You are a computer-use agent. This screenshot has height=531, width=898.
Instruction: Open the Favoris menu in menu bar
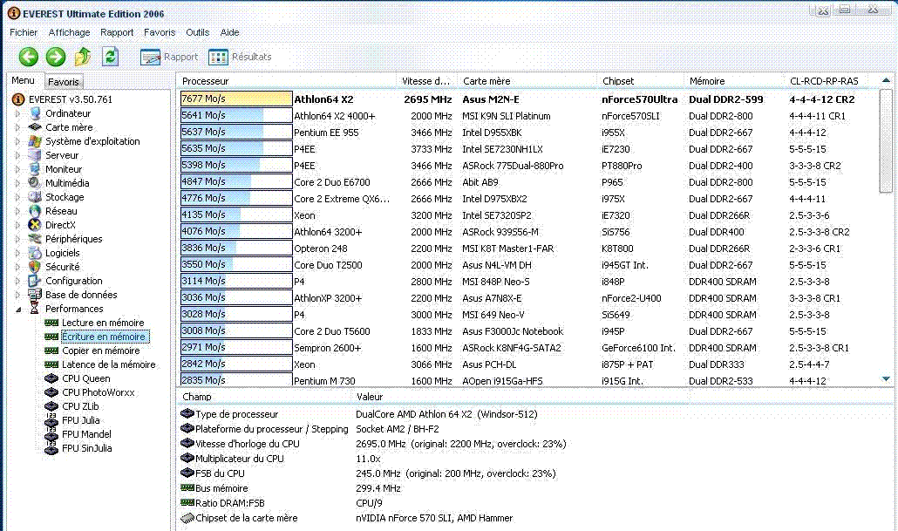(x=160, y=32)
